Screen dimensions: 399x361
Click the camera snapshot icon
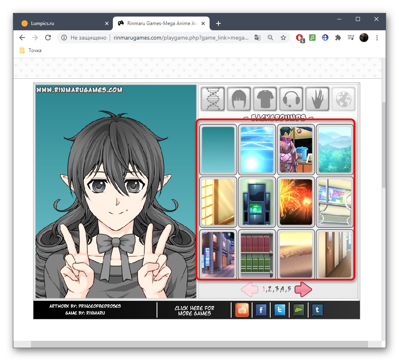tap(242, 310)
